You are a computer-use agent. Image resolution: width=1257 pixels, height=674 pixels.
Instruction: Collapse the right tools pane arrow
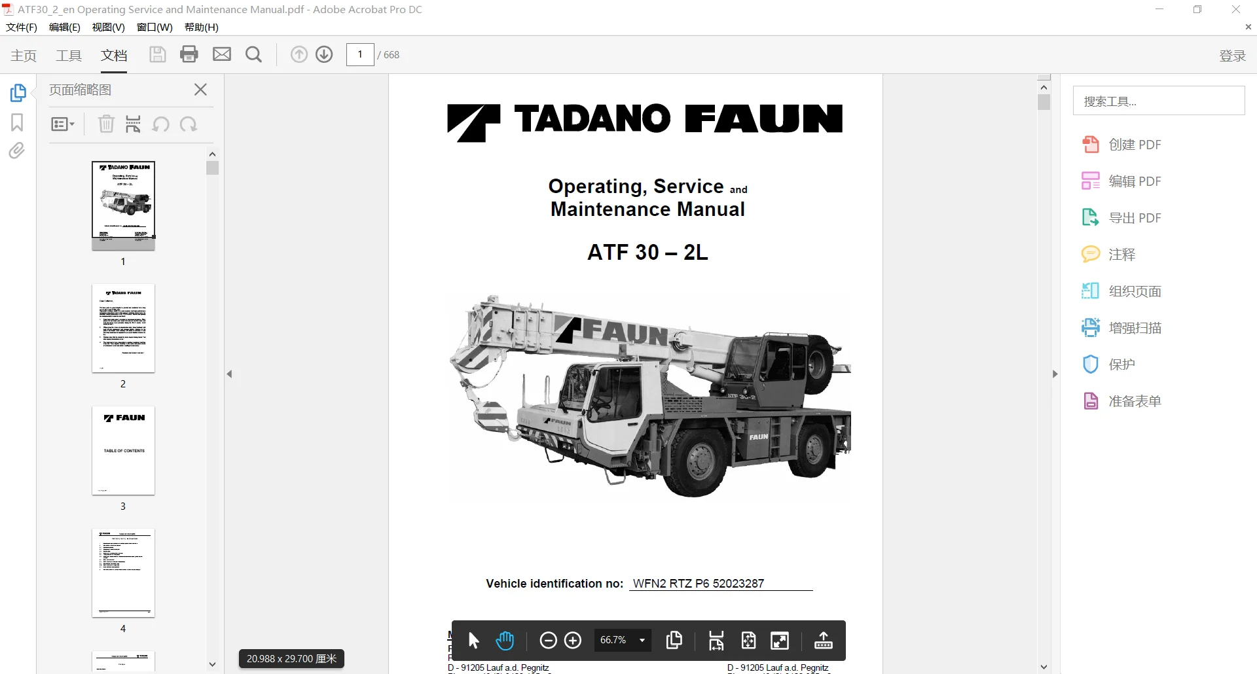coord(1055,374)
